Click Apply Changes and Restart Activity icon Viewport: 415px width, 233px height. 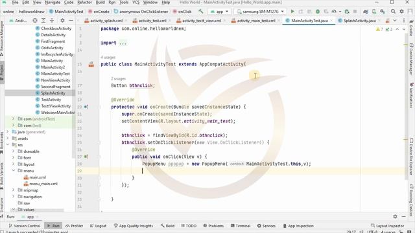[x=301, y=12]
